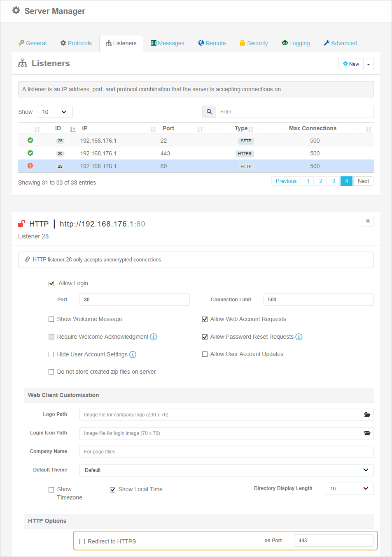
Task: Show info for Allow Password Reset Requests
Action: [x=299, y=337]
